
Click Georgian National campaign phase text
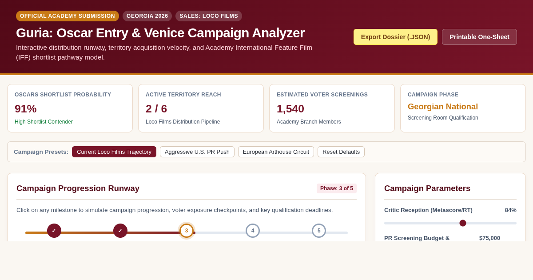(x=443, y=107)
